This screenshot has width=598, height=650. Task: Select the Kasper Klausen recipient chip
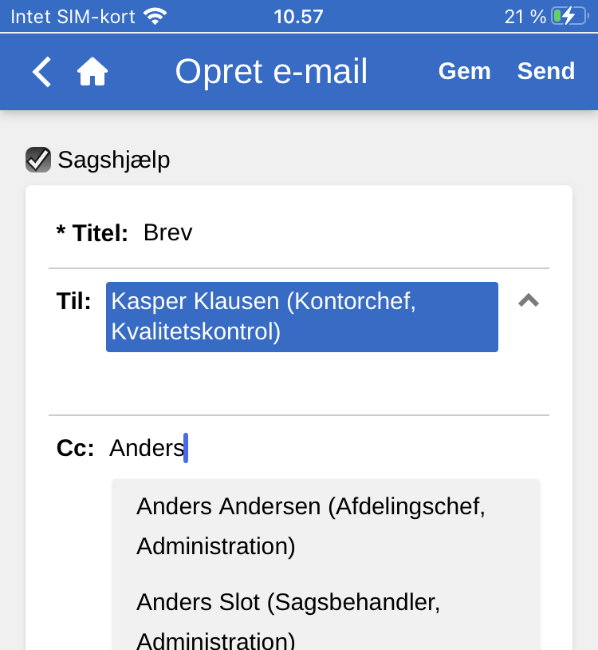click(x=301, y=316)
